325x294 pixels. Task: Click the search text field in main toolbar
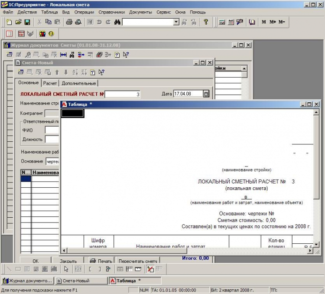148,22
